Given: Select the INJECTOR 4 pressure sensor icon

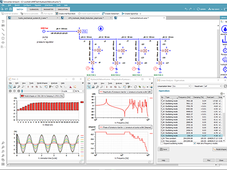Looking at the screenshot, I should click(155, 68).
